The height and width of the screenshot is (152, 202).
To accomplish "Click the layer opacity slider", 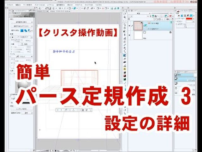I will click(160, 13).
